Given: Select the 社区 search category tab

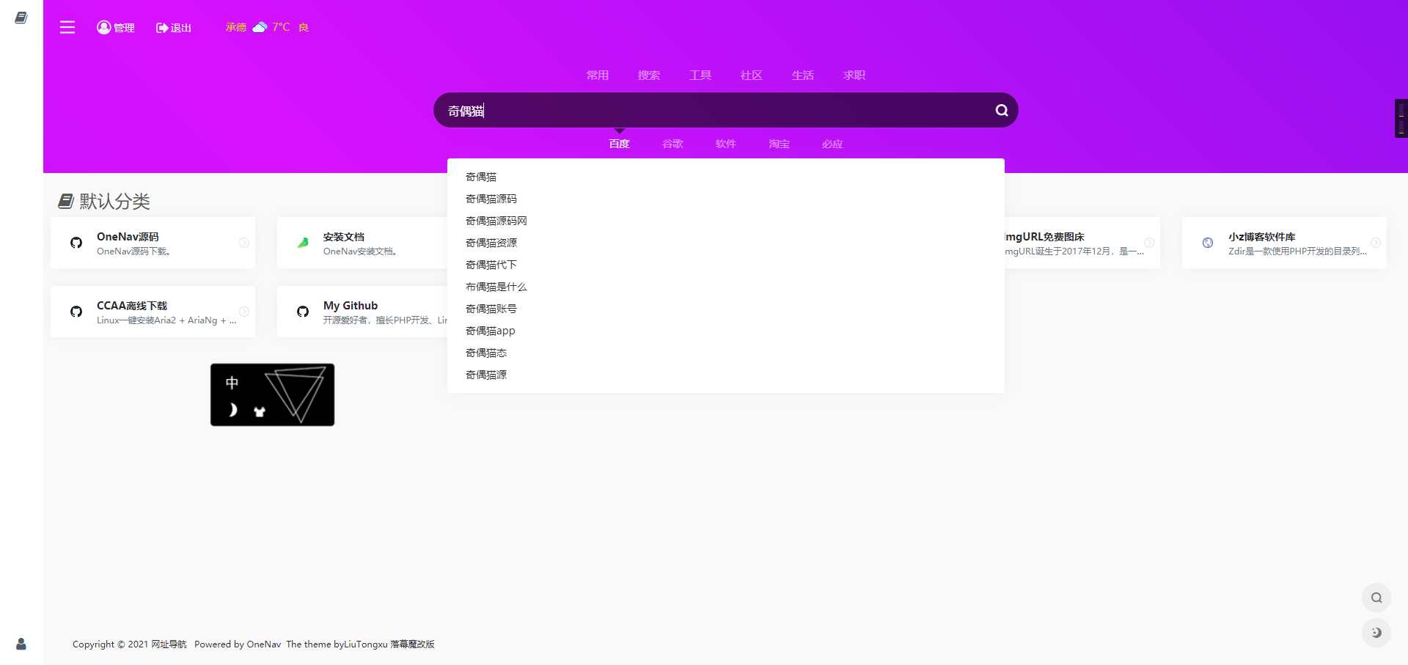Looking at the screenshot, I should tap(752, 75).
